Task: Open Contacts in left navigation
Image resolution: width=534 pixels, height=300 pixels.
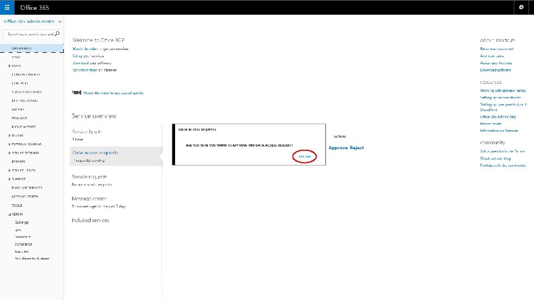Action: point(20,83)
